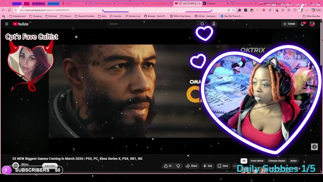This screenshot has height=182, width=323.
Task: Click the Create button
Action: [x=289, y=24]
